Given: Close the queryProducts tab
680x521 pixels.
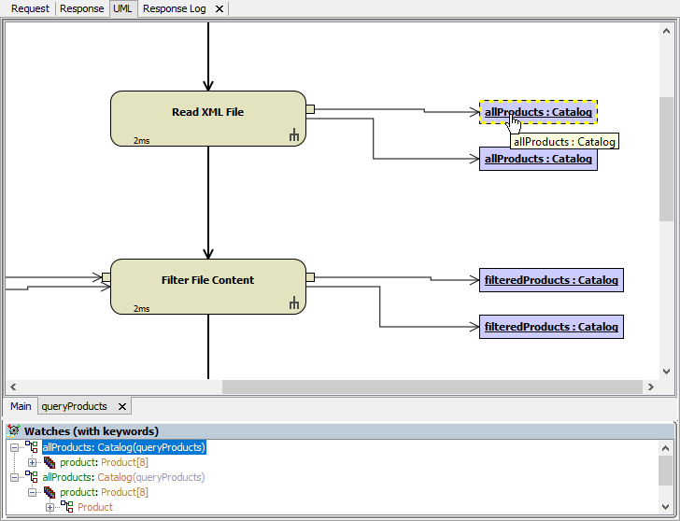Looking at the screenshot, I should (x=121, y=407).
